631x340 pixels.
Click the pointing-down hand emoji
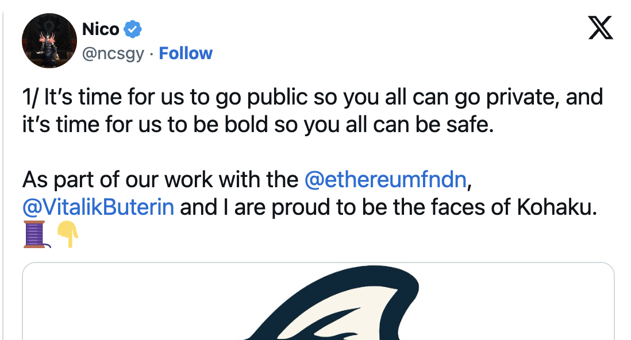[67, 234]
